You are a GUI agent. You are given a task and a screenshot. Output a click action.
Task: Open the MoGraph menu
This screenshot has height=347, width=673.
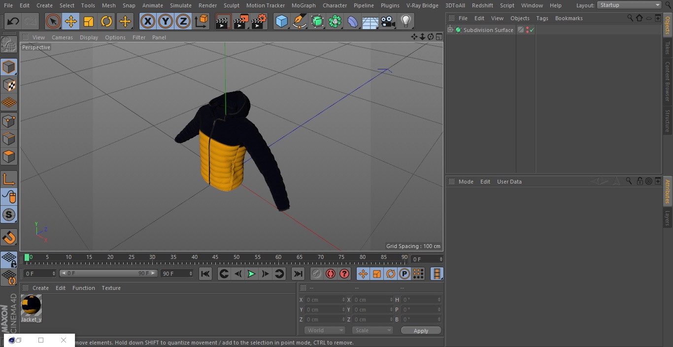[303, 5]
